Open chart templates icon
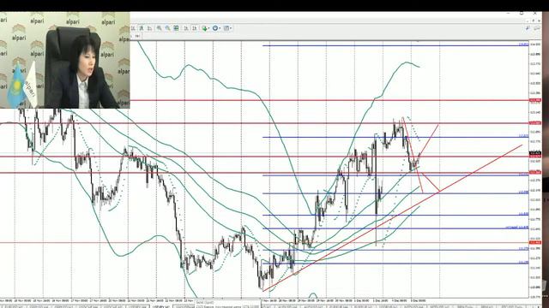This screenshot has height=308, width=549. coord(226,28)
